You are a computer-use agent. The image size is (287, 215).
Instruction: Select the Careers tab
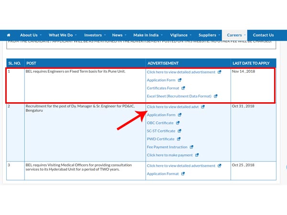(x=234, y=35)
